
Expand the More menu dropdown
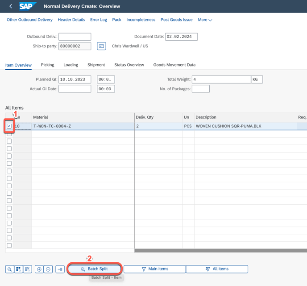[x=205, y=20]
